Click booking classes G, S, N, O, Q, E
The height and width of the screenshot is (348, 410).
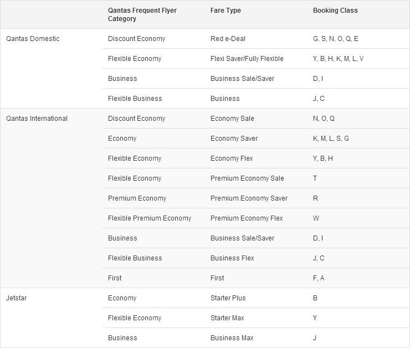(335, 39)
